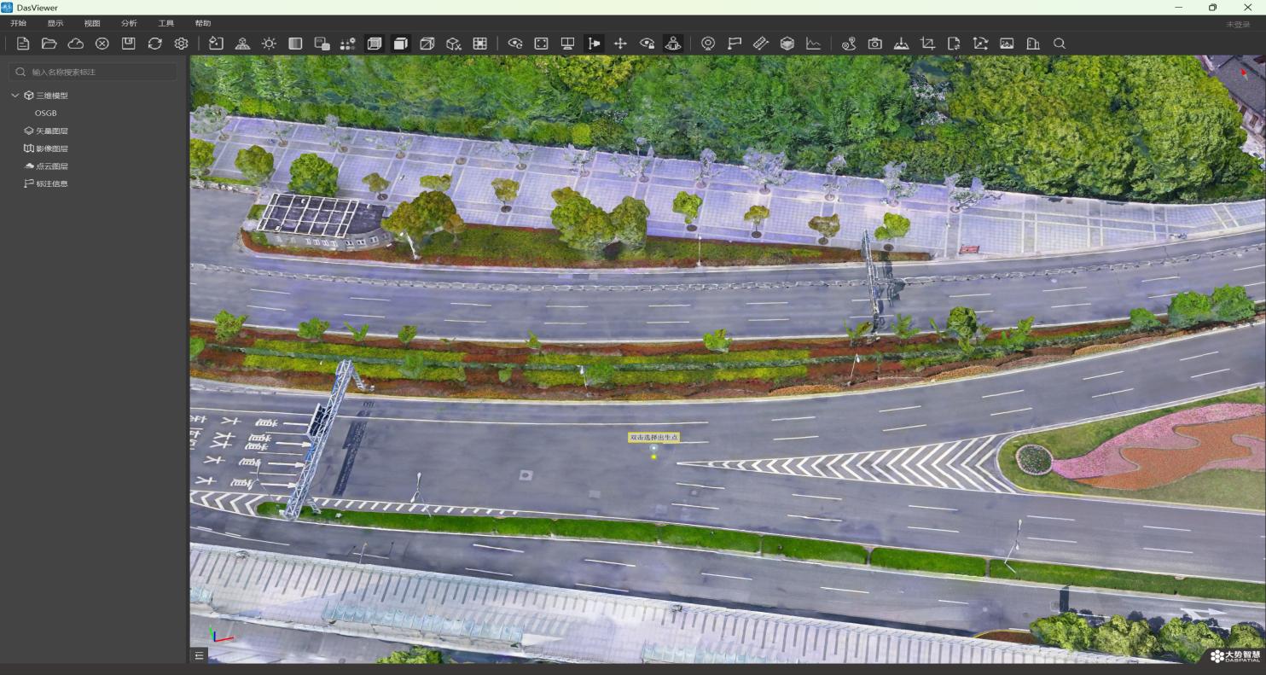Save using the floppy disk icon
Viewport: 1266px width, 675px height.
[129, 44]
